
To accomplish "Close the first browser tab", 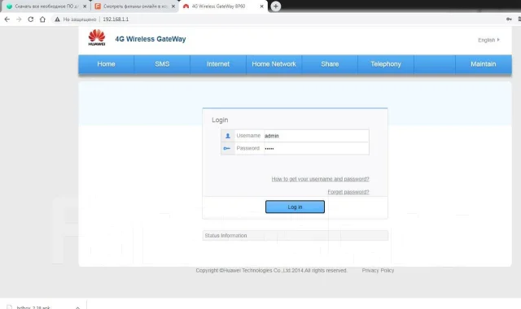I will 85,7.
